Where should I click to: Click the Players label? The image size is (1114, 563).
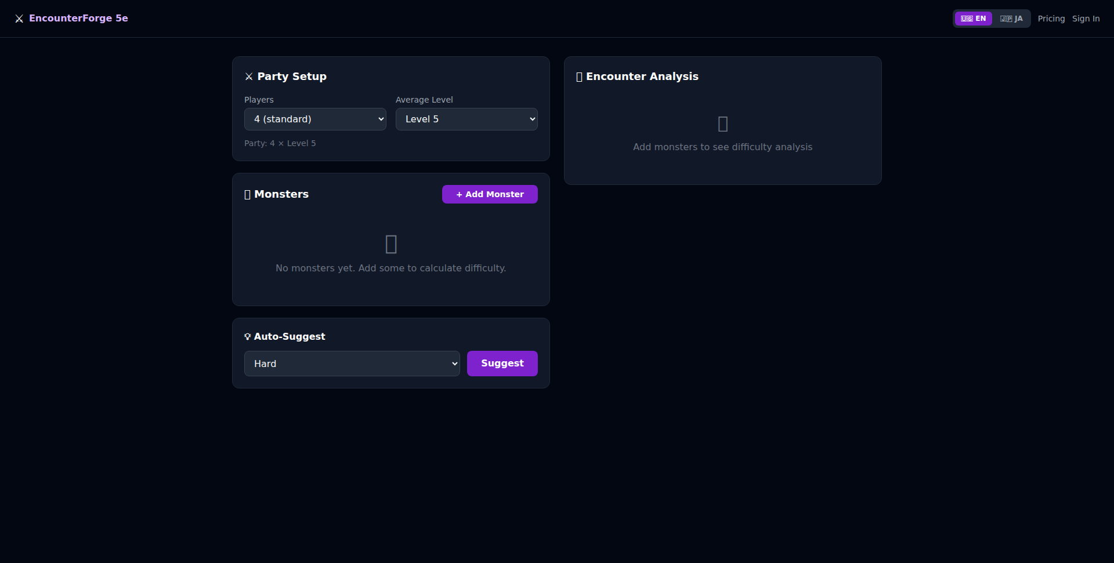coord(259,100)
